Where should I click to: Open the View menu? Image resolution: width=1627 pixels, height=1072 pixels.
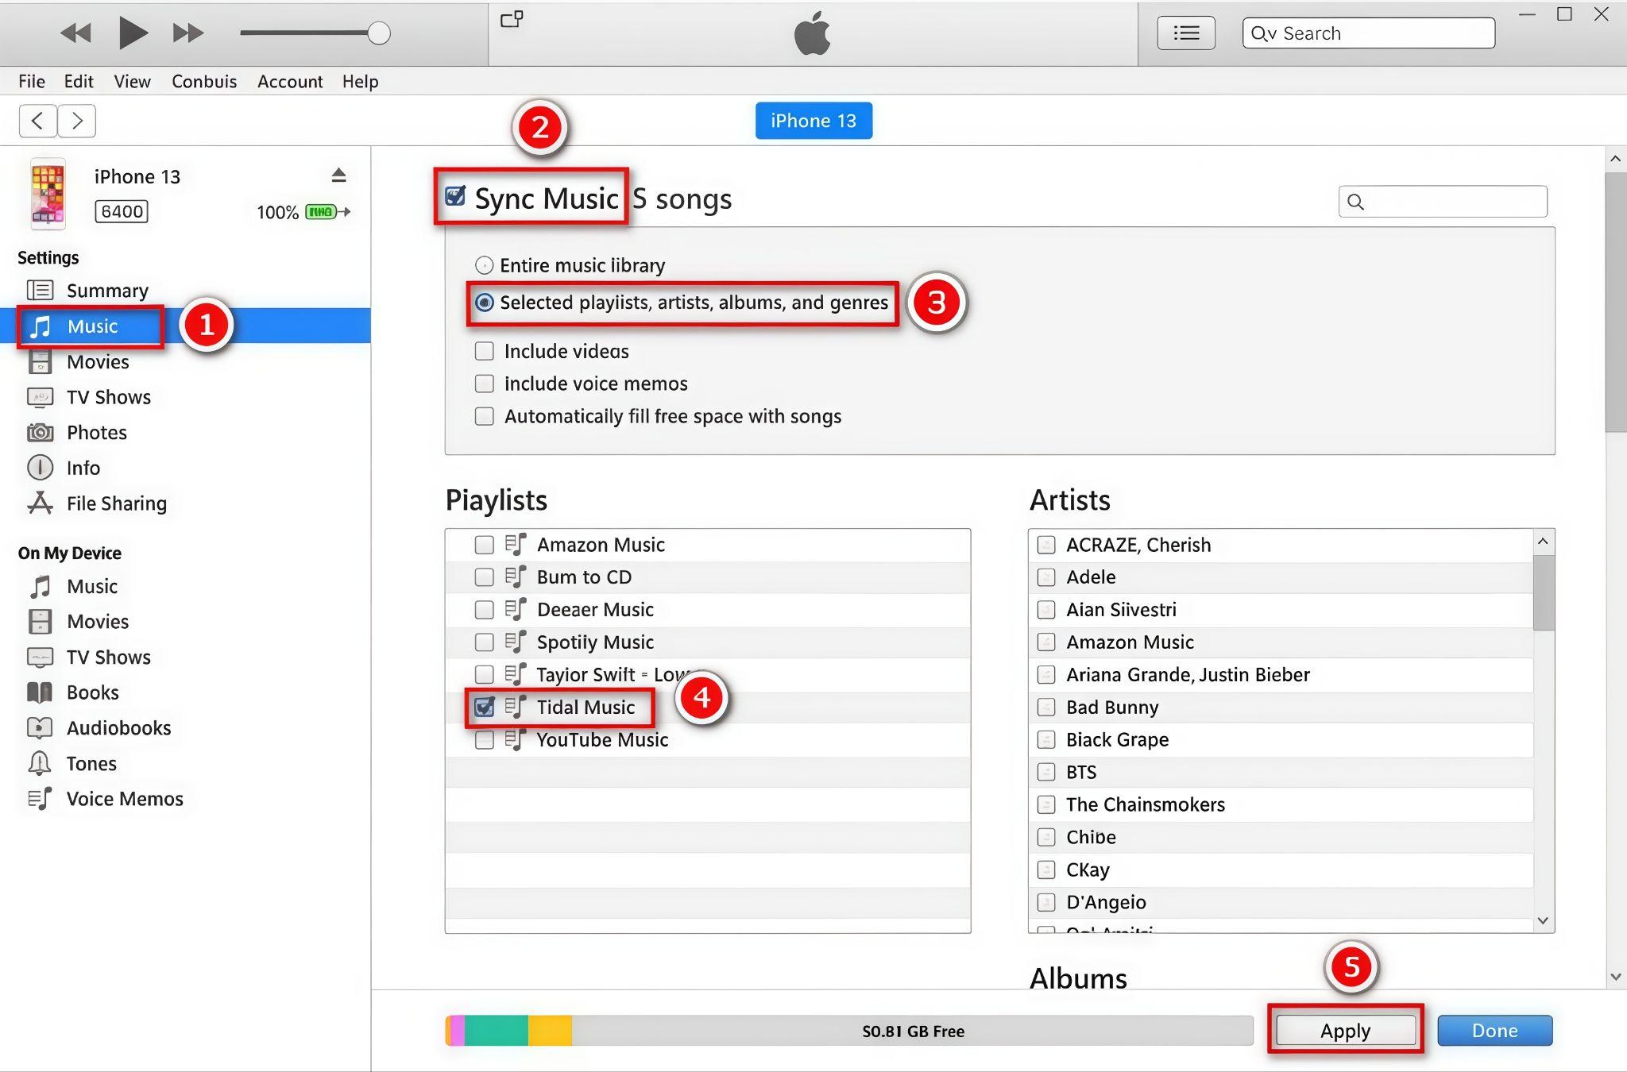point(132,81)
